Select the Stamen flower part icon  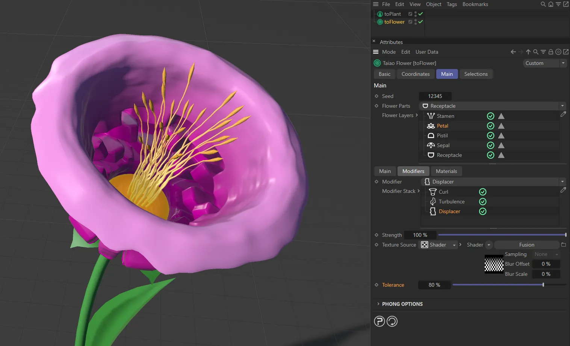point(431,116)
